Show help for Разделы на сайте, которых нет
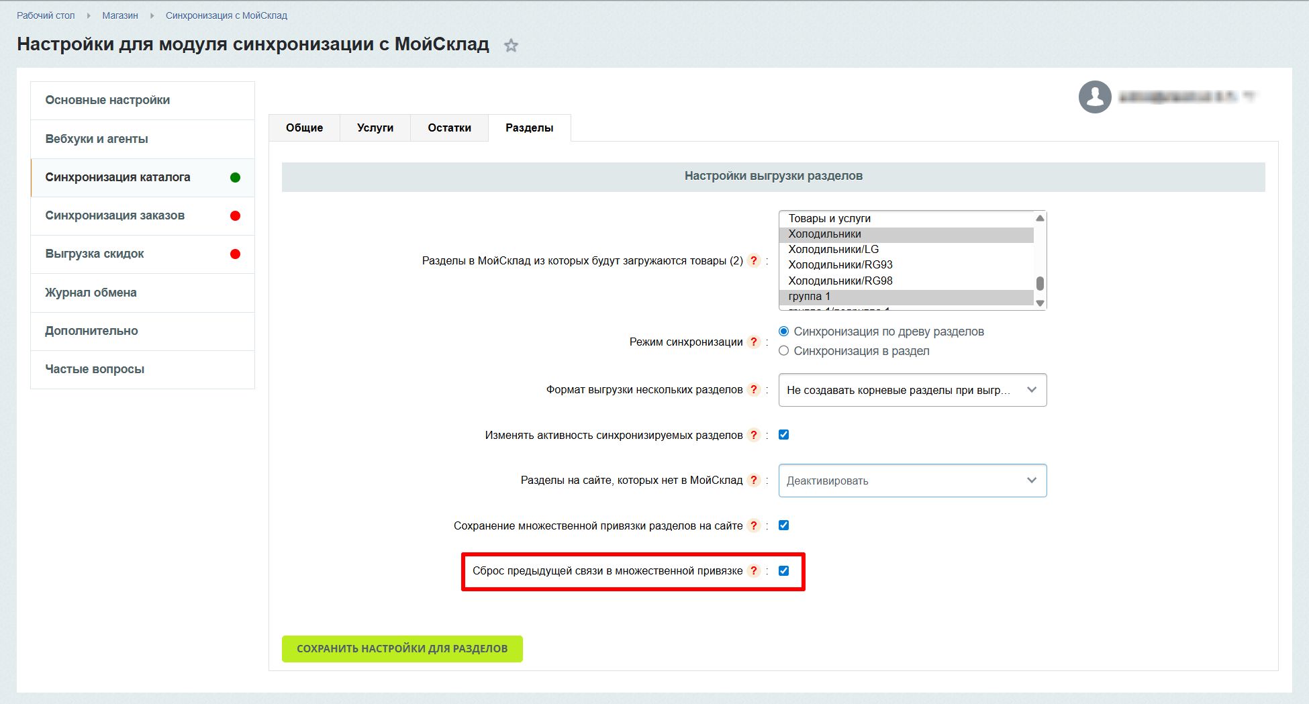Image resolution: width=1309 pixels, height=704 pixels. point(754,480)
